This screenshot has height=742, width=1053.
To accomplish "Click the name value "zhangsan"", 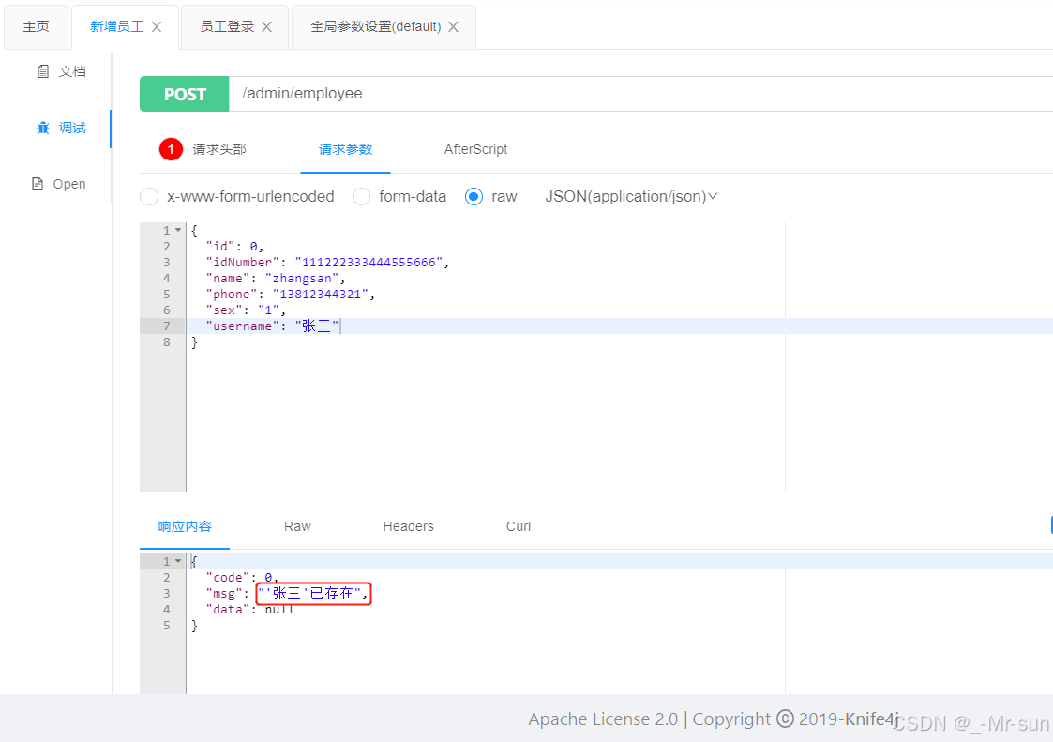I will tap(302, 279).
